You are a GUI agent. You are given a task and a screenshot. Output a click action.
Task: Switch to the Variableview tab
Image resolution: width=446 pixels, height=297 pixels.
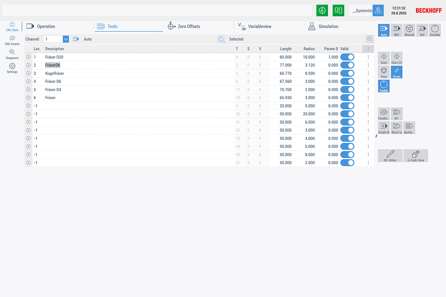point(270,27)
